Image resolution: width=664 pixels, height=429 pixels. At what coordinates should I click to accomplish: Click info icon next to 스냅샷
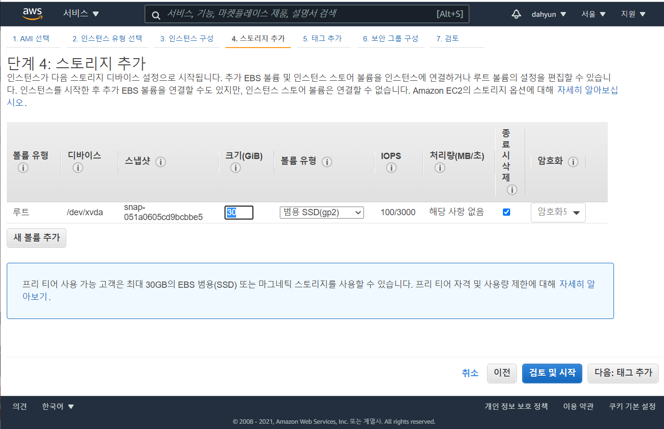coord(161,162)
